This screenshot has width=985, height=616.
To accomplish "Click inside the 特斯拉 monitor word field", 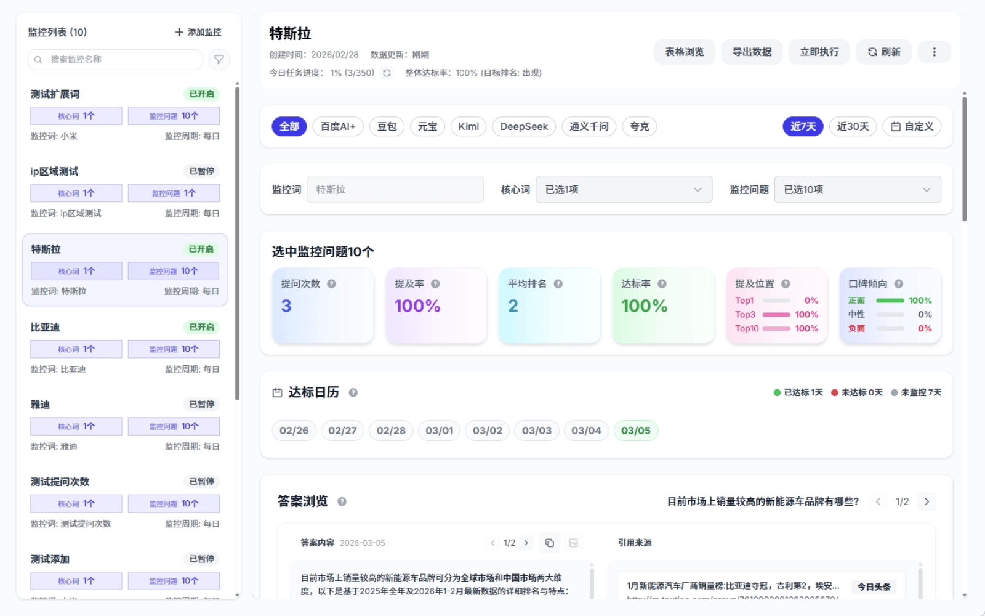I will [x=395, y=189].
